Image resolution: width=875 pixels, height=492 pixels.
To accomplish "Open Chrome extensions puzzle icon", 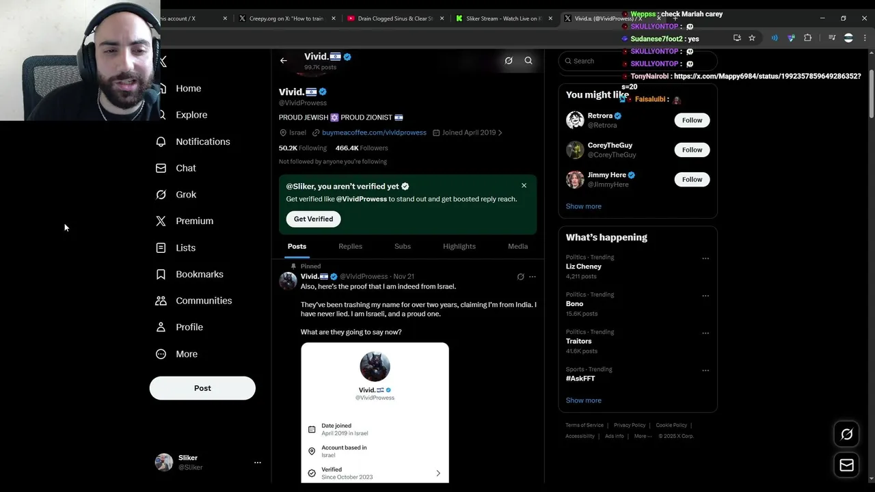I will tap(807, 38).
